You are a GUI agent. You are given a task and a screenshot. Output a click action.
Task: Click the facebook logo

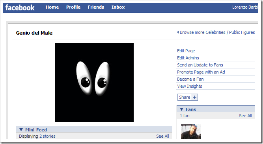(x=20, y=7)
